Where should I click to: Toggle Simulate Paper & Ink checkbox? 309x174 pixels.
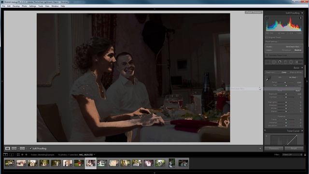click(267, 56)
